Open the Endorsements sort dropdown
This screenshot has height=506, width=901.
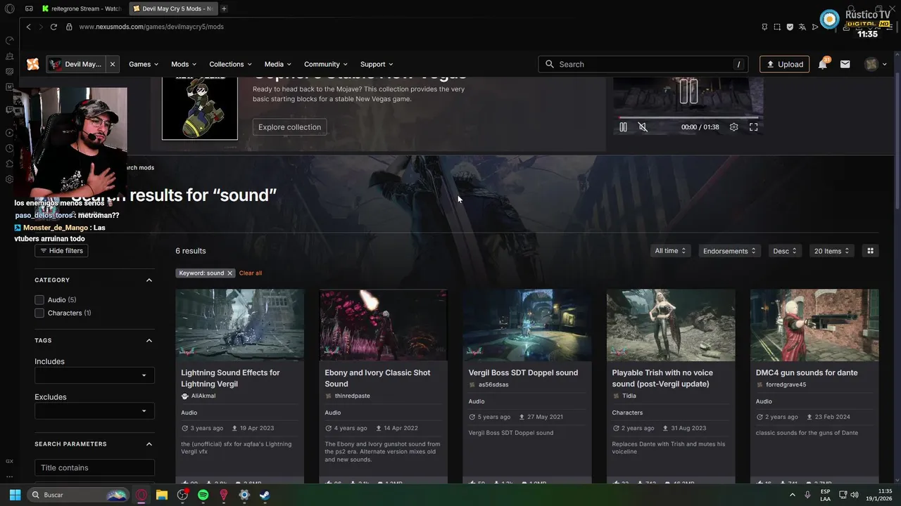729,251
